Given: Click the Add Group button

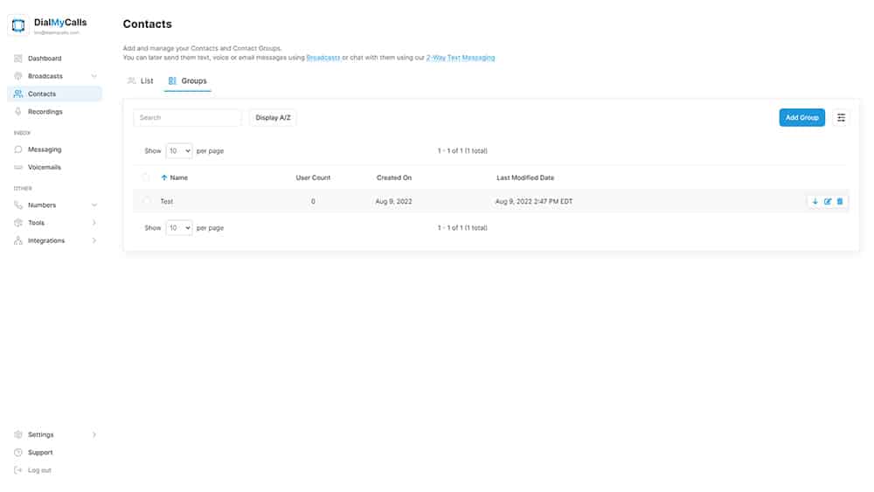Looking at the screenshot, I should [801, 118].
